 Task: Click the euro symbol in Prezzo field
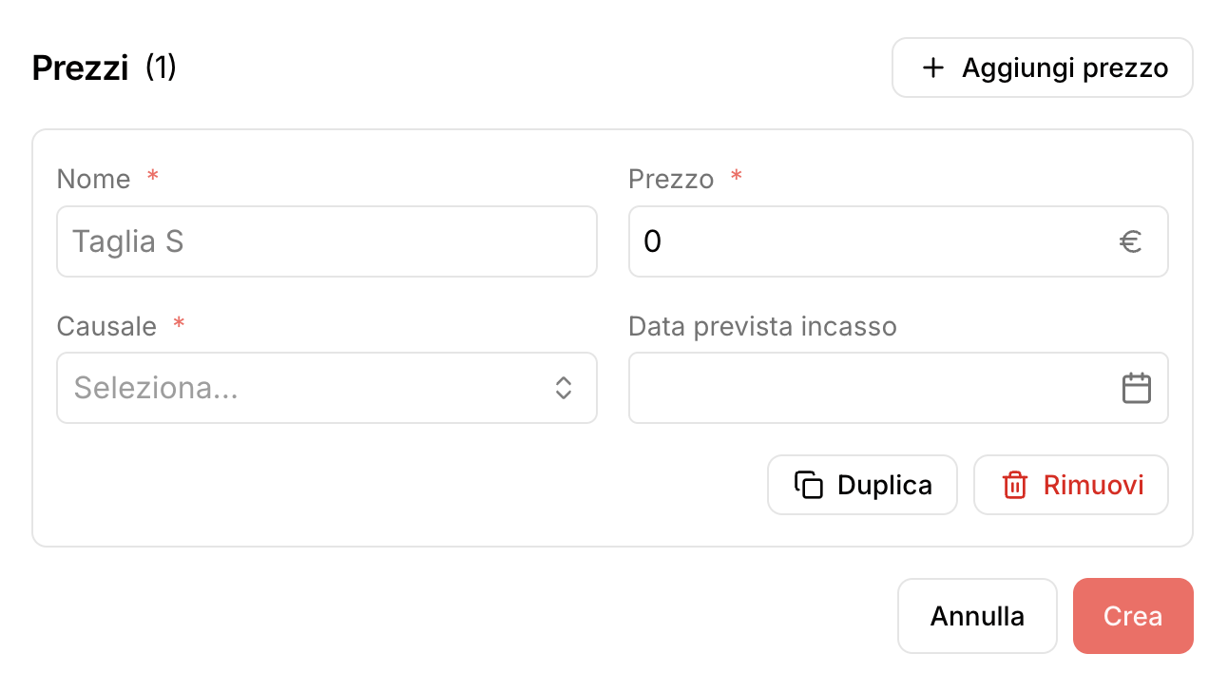click(x=1130, y=242)
